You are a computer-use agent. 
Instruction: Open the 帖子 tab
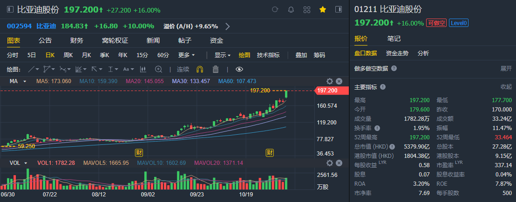185,41
